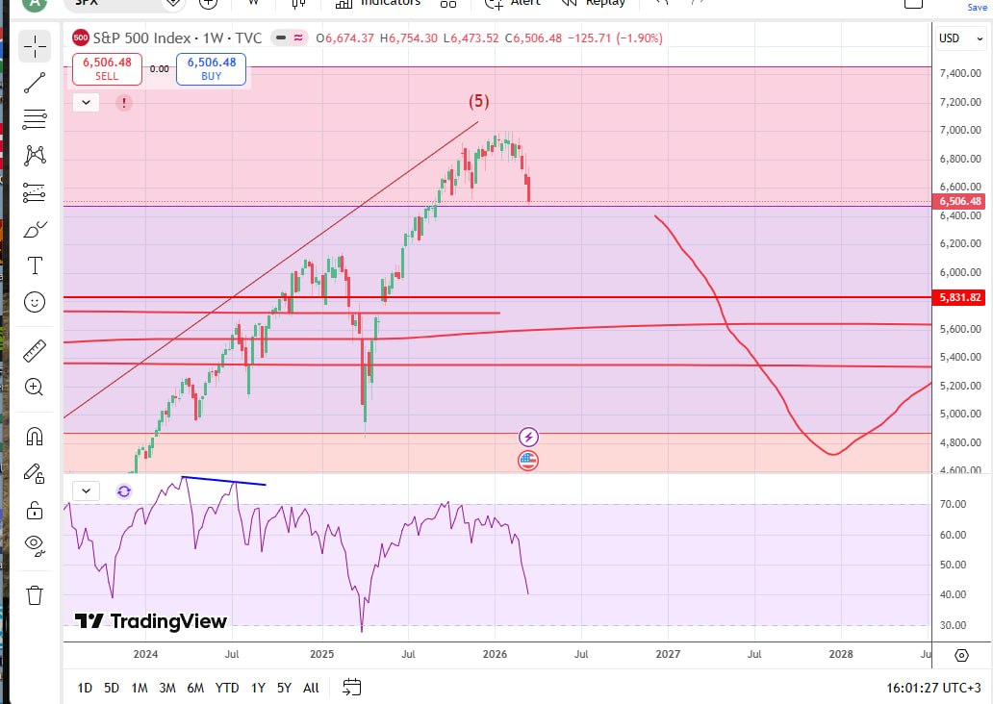Open the Fibonacci retracement tools
Viewport: 993px width, 704px height.
(x=35, y=119)
